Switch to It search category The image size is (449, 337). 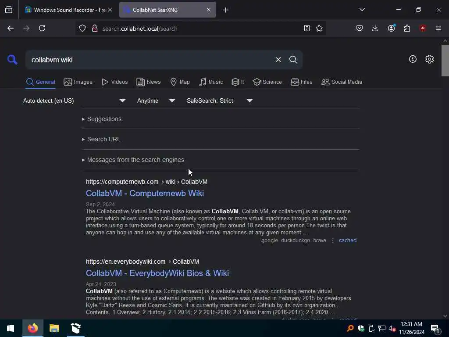click(238, 82)
